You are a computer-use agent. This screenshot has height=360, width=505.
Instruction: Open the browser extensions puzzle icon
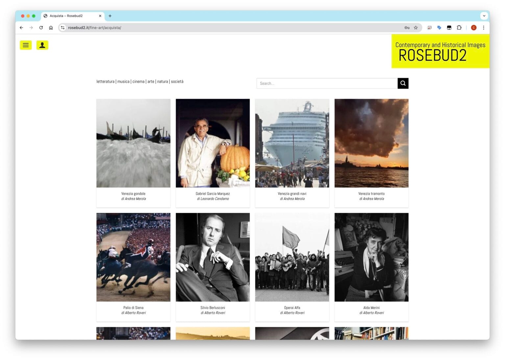459,28
